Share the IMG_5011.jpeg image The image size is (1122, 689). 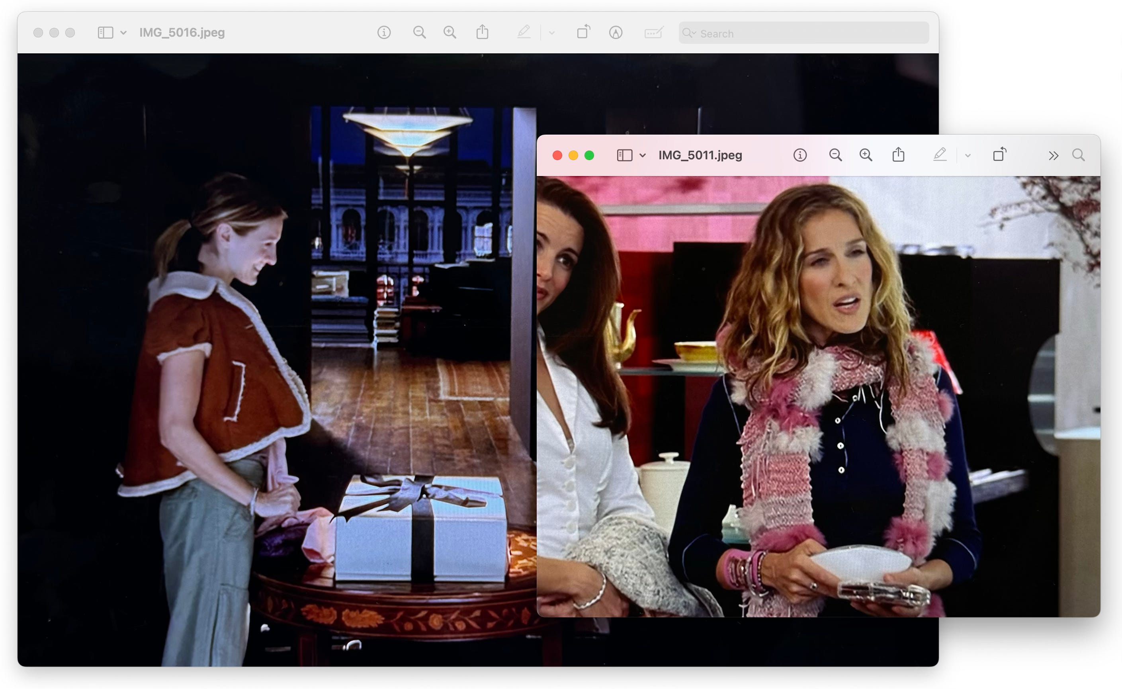[898, 155]
